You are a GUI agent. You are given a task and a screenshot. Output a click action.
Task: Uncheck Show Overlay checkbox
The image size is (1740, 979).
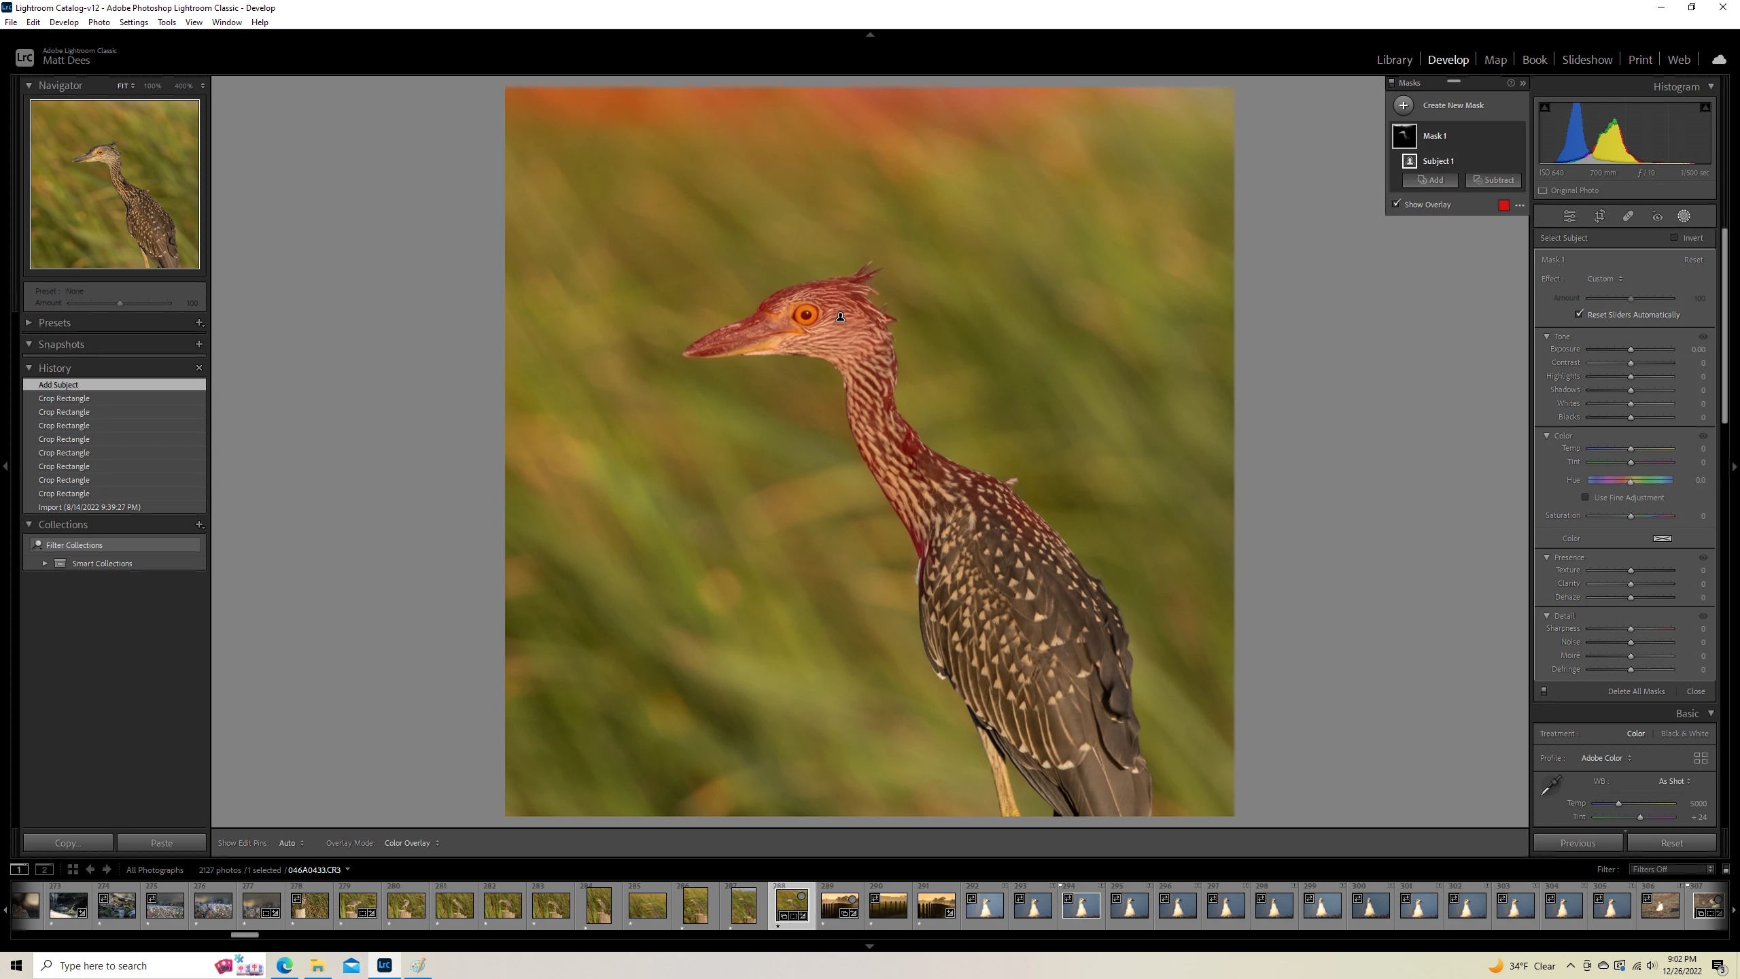pyautogui.click(x=1396, y=204)
